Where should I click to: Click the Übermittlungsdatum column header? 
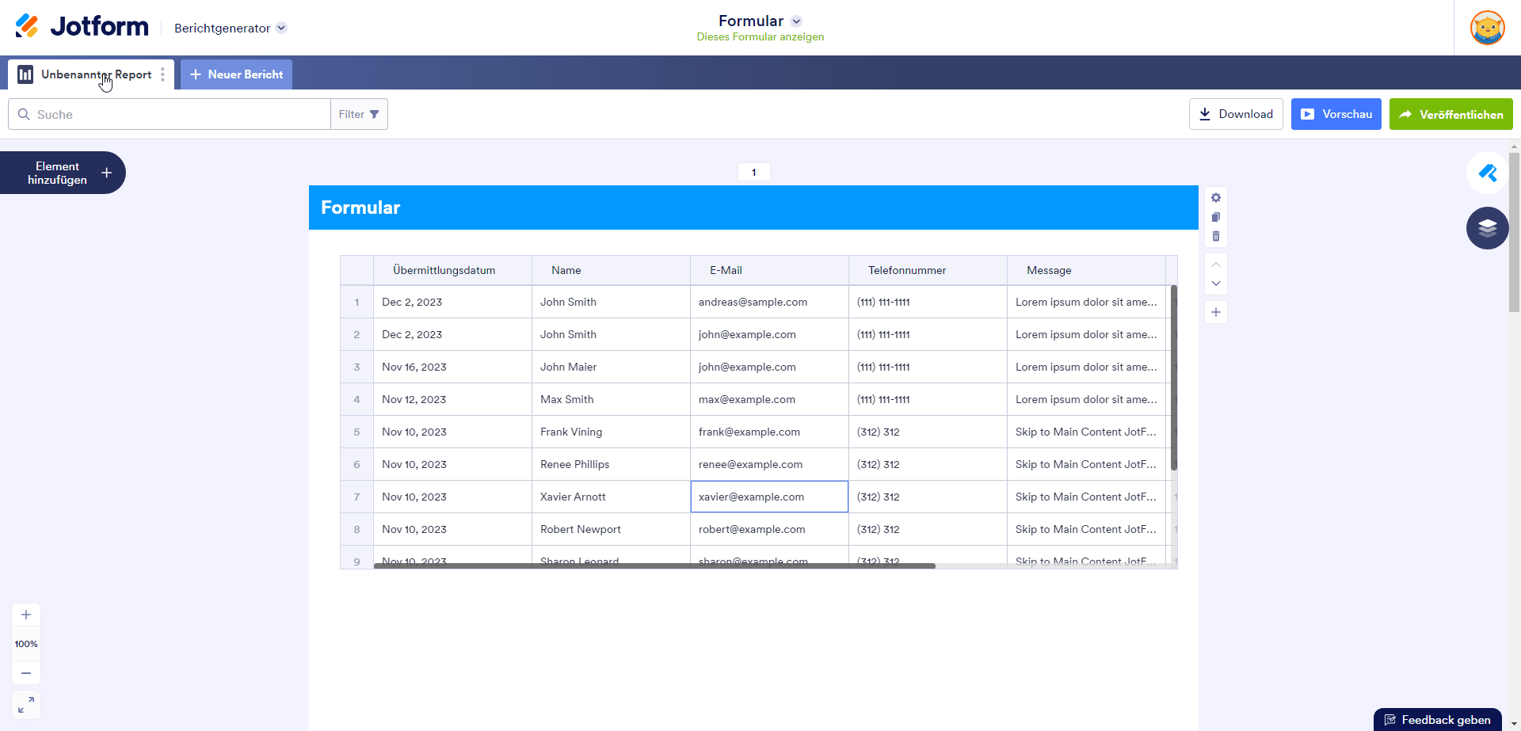tap(452, 270)
